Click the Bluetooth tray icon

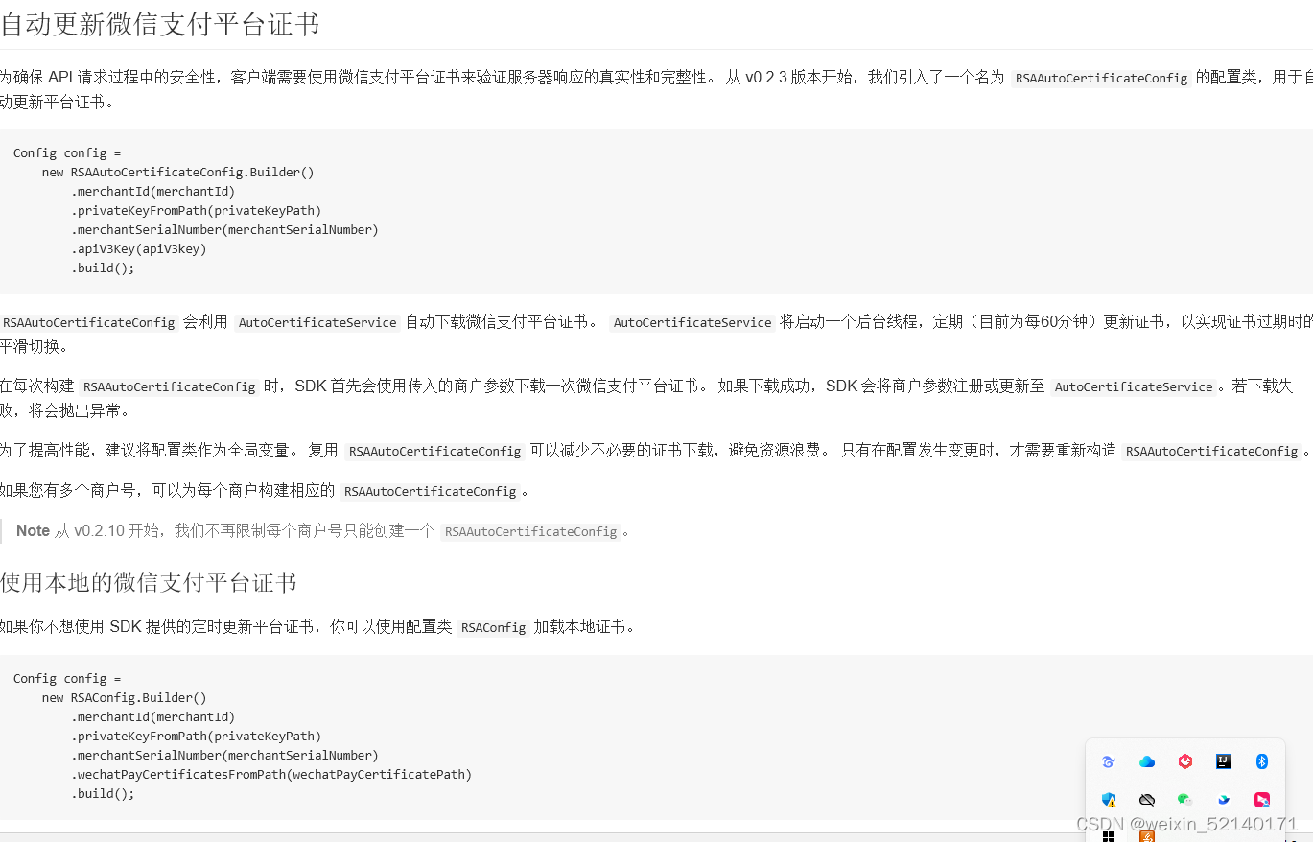pyautogui.click(x=1262, y=761)
